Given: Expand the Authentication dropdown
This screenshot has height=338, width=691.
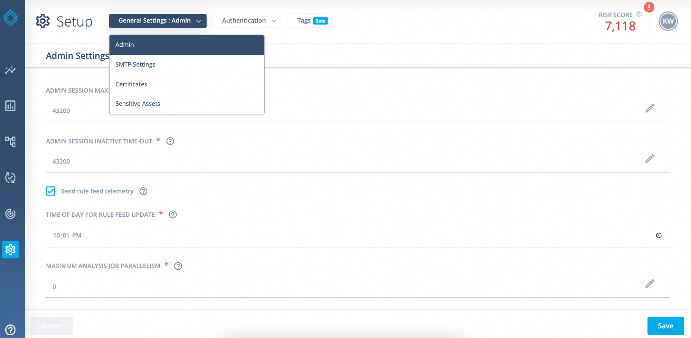Looking at the screenshot, I should click(x=247, y=21).
